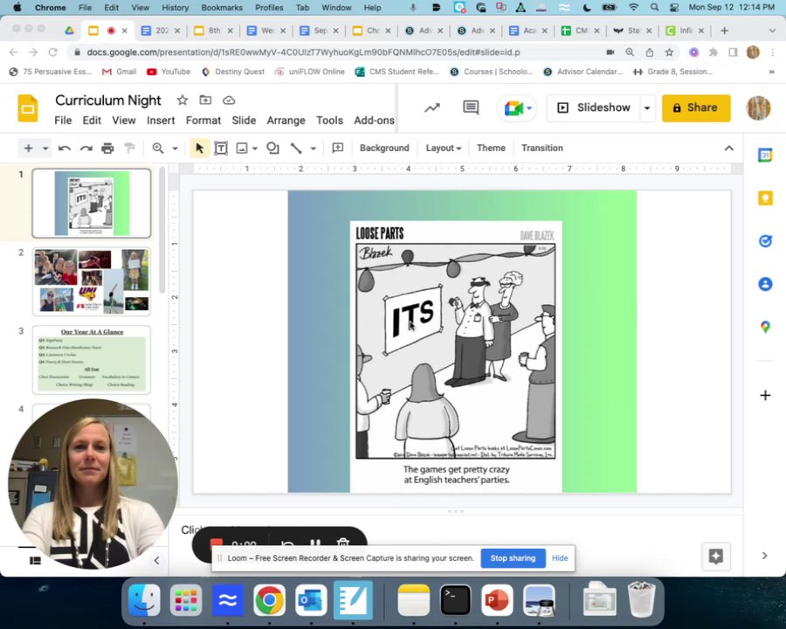Open Google Maps in side panel
The height and width of the screenshot is (629, 786).
pos(765,327)
